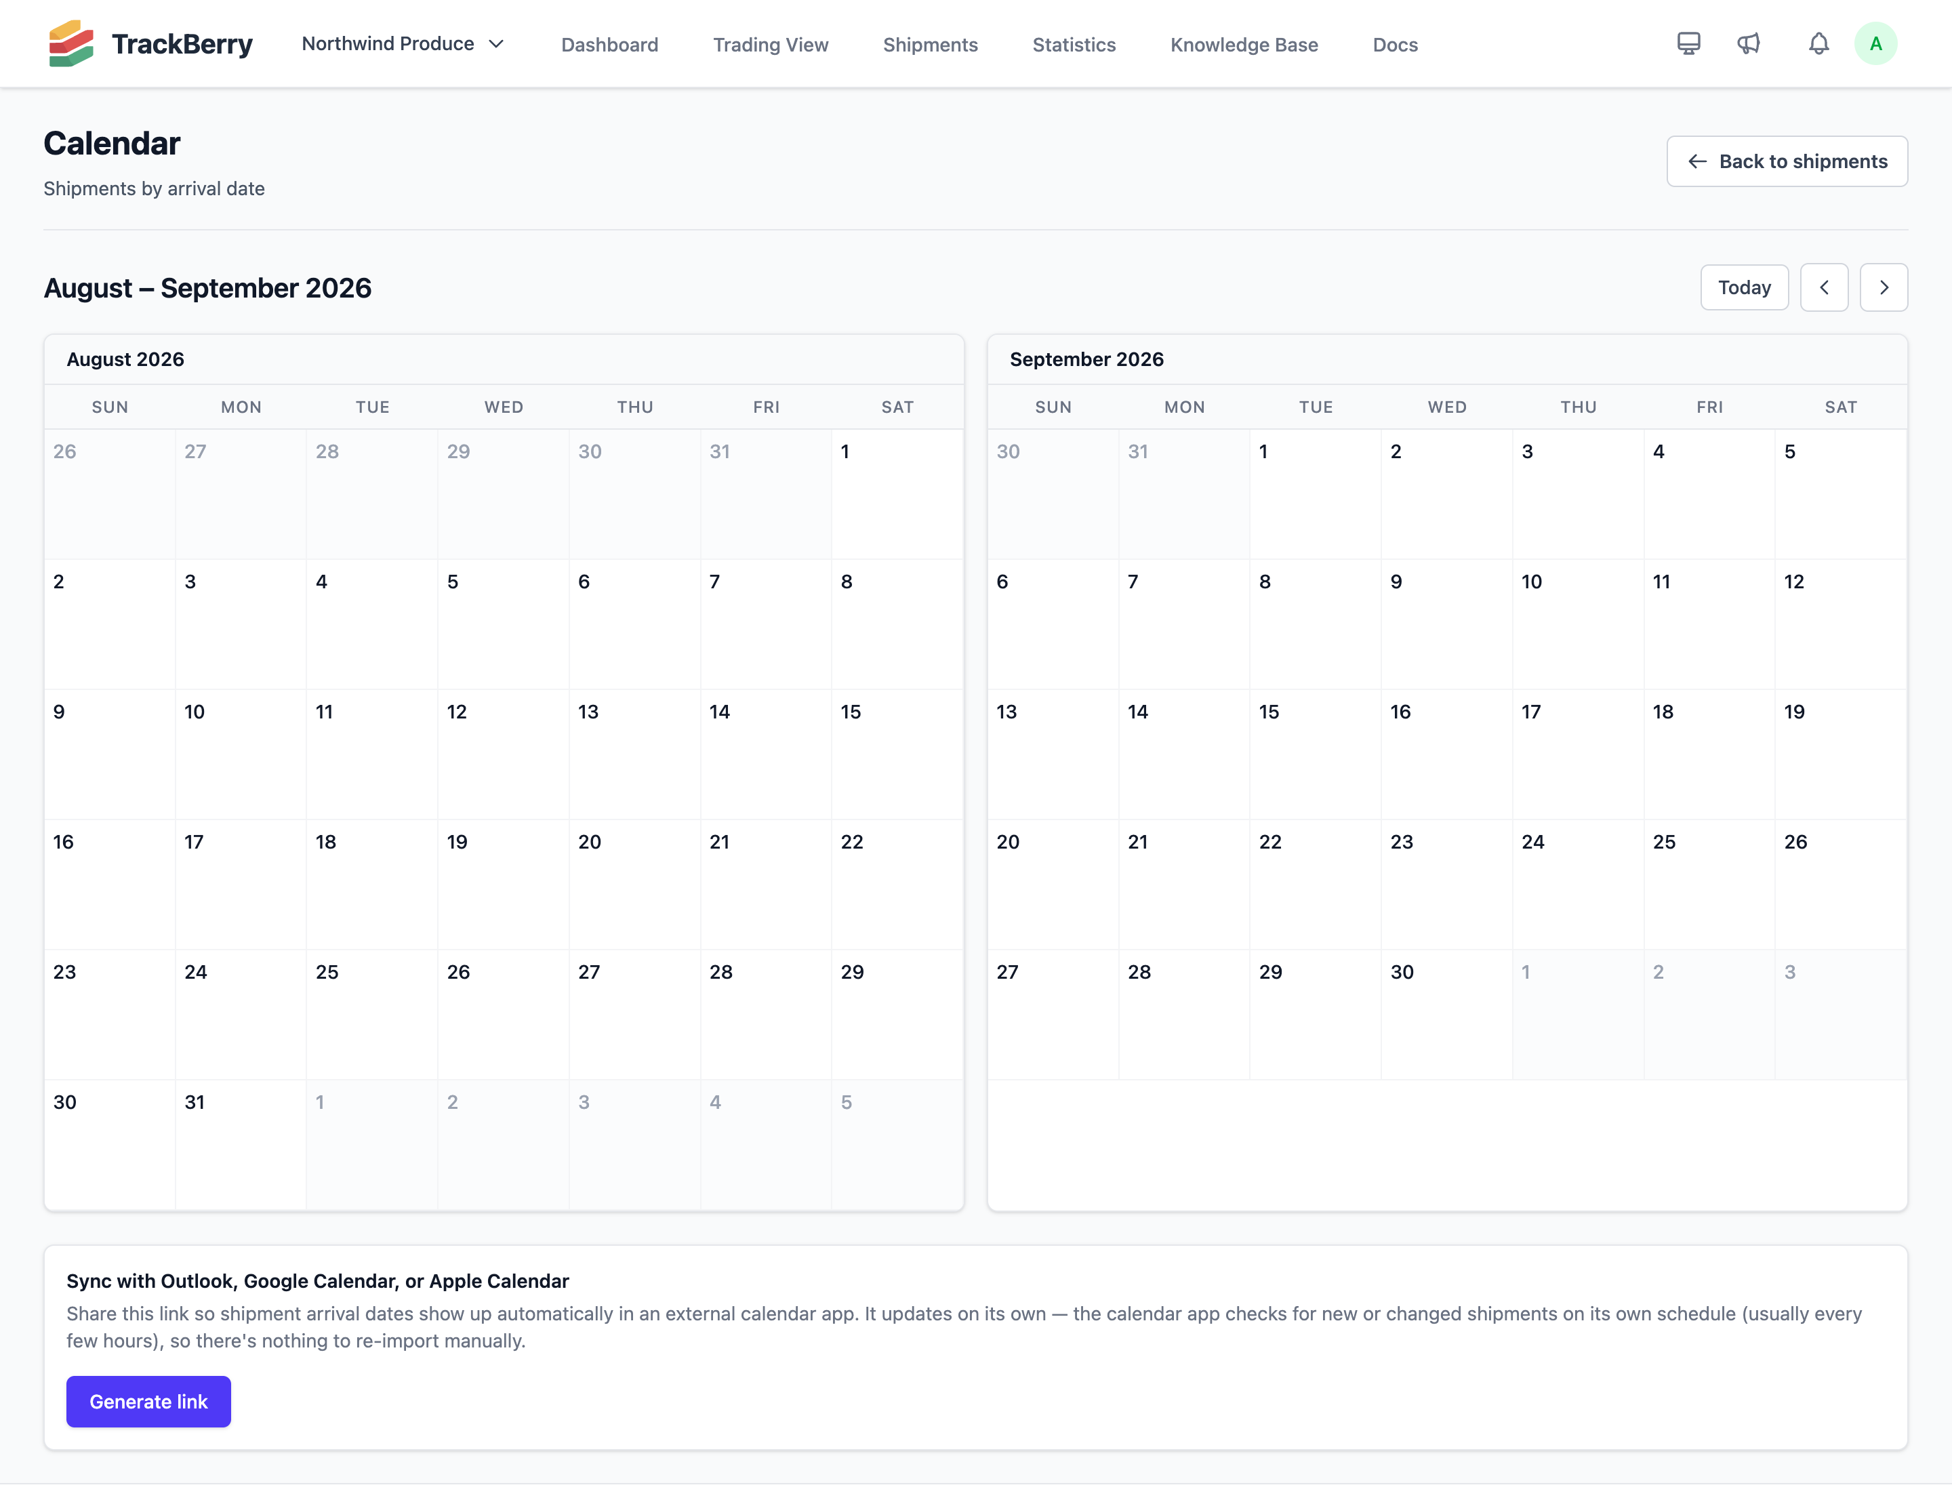The height and width of the screenshot is (1502, 1952).
Task: Click greyed October 3 cell in September grid
Action: tap(1841, 1015)
